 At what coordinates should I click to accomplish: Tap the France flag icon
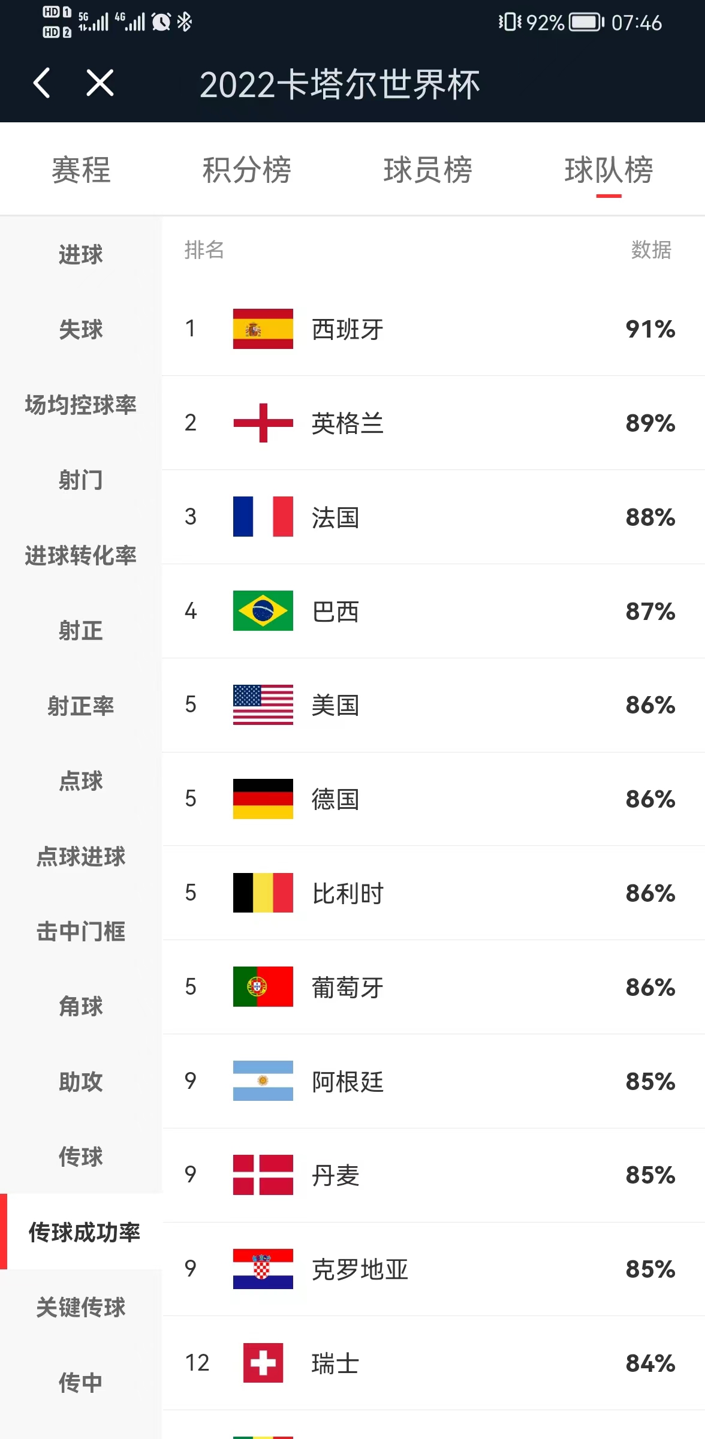coord(262,517)
